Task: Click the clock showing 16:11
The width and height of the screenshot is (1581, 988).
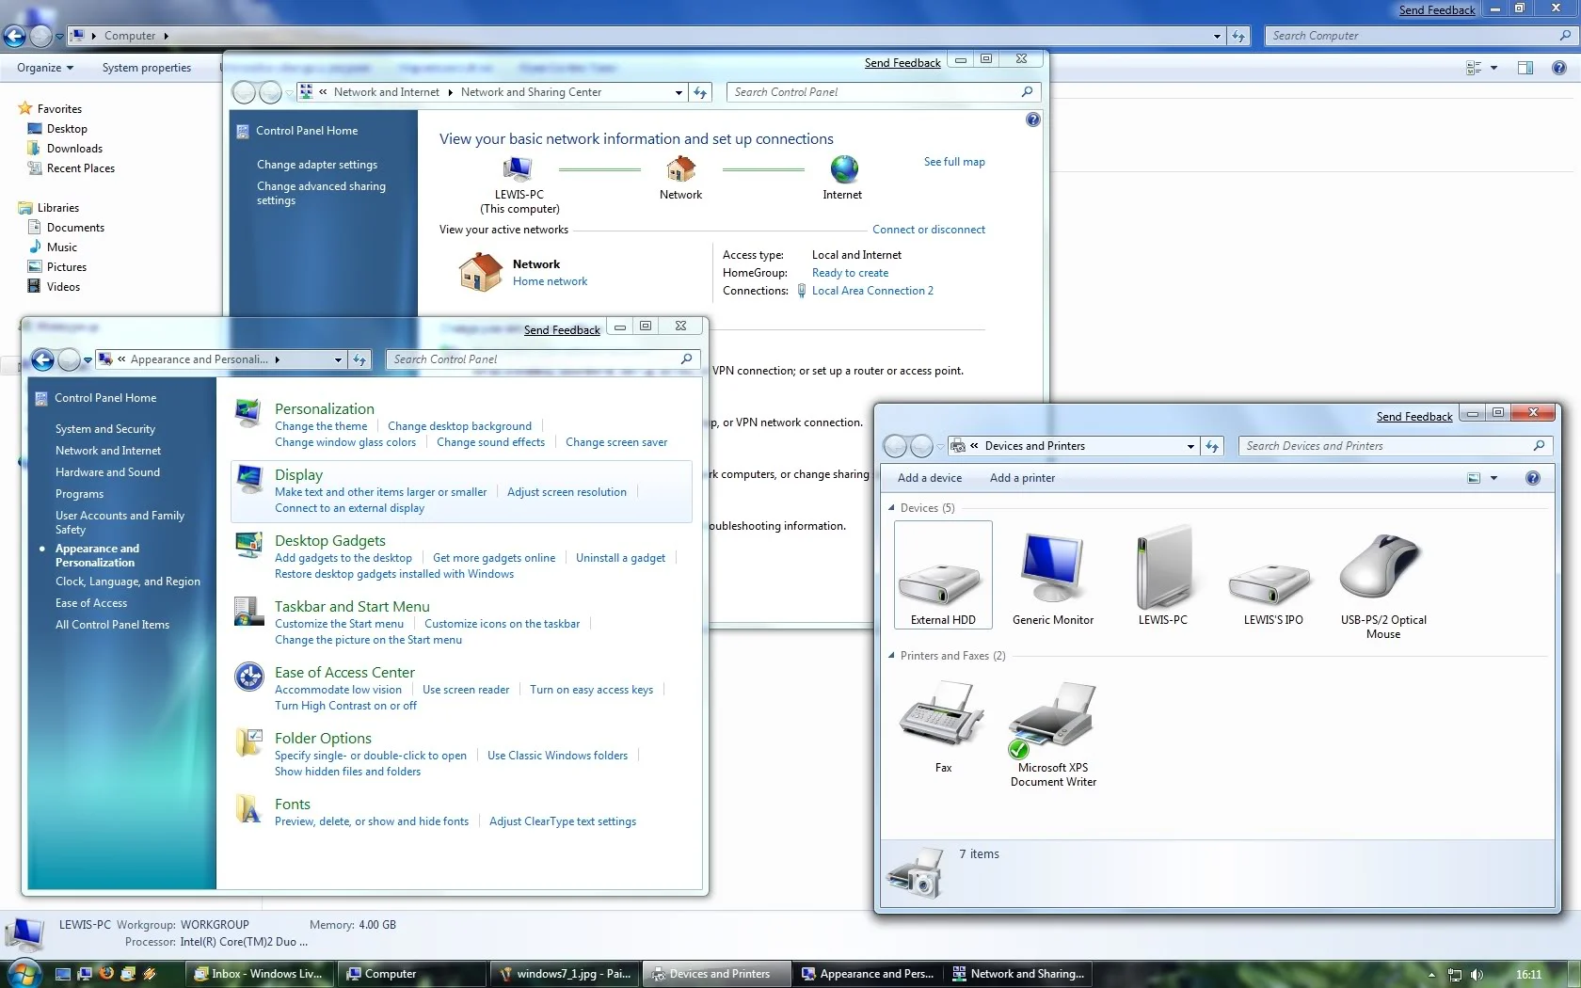Action: 1528,975
